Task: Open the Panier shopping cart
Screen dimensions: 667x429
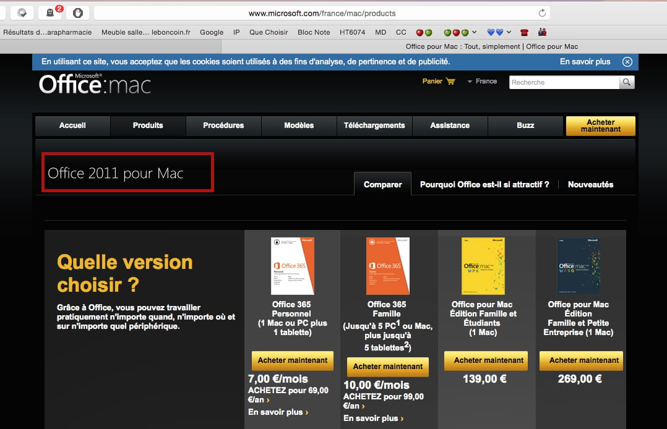Action: pos(439,81)
